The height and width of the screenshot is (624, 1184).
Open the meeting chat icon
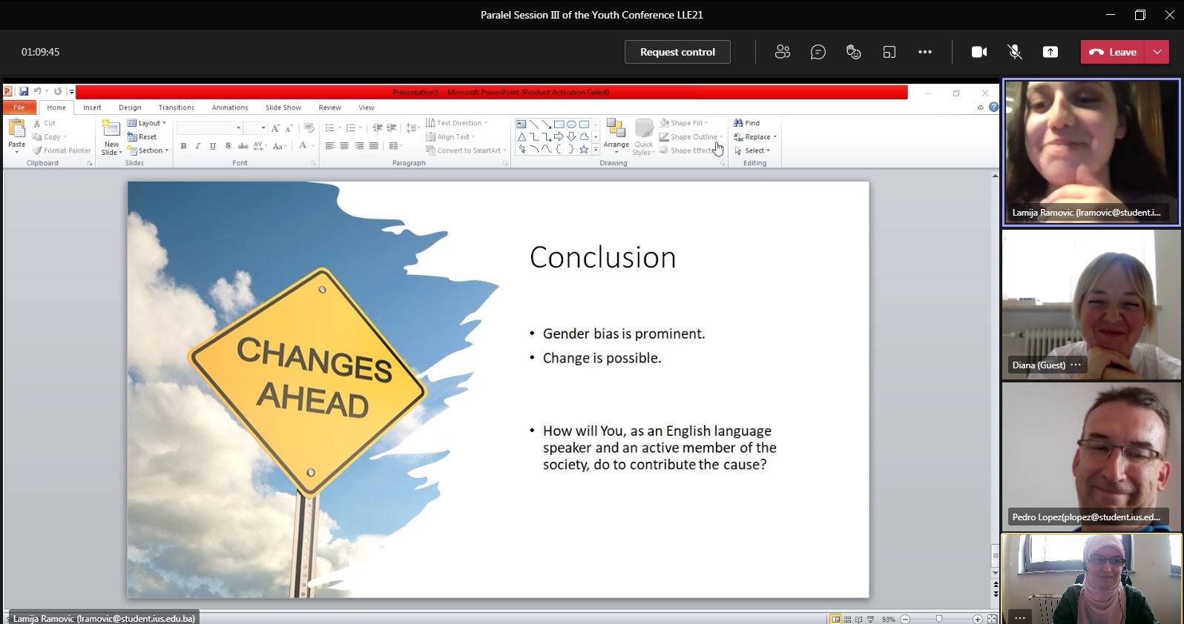[818, 52]
